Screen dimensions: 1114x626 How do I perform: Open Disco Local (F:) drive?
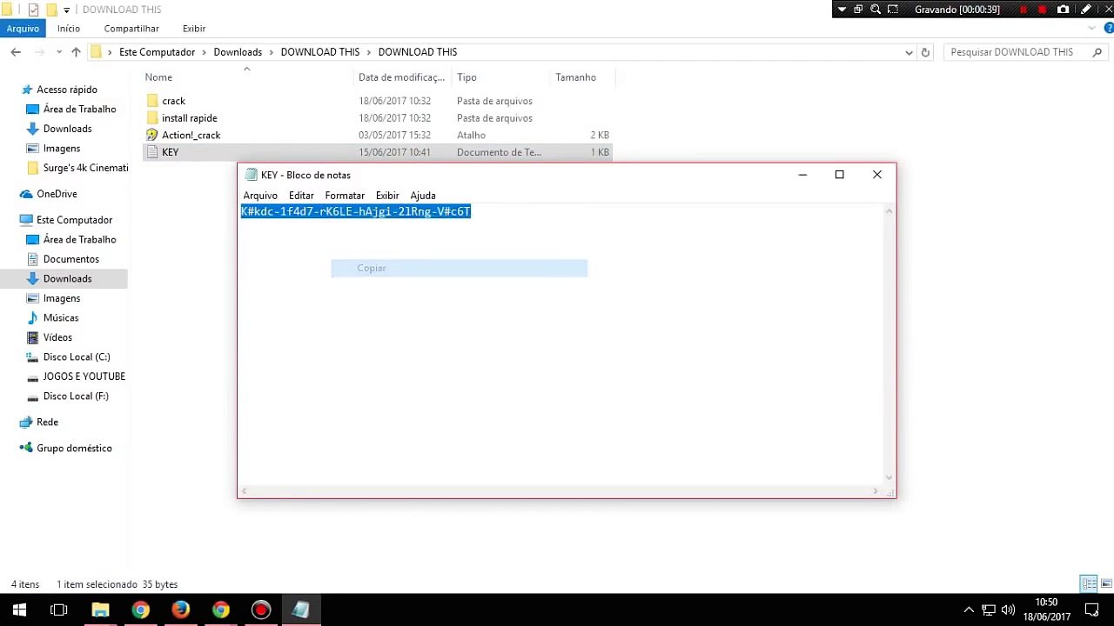pyautogui.click(x=76, y=396)
